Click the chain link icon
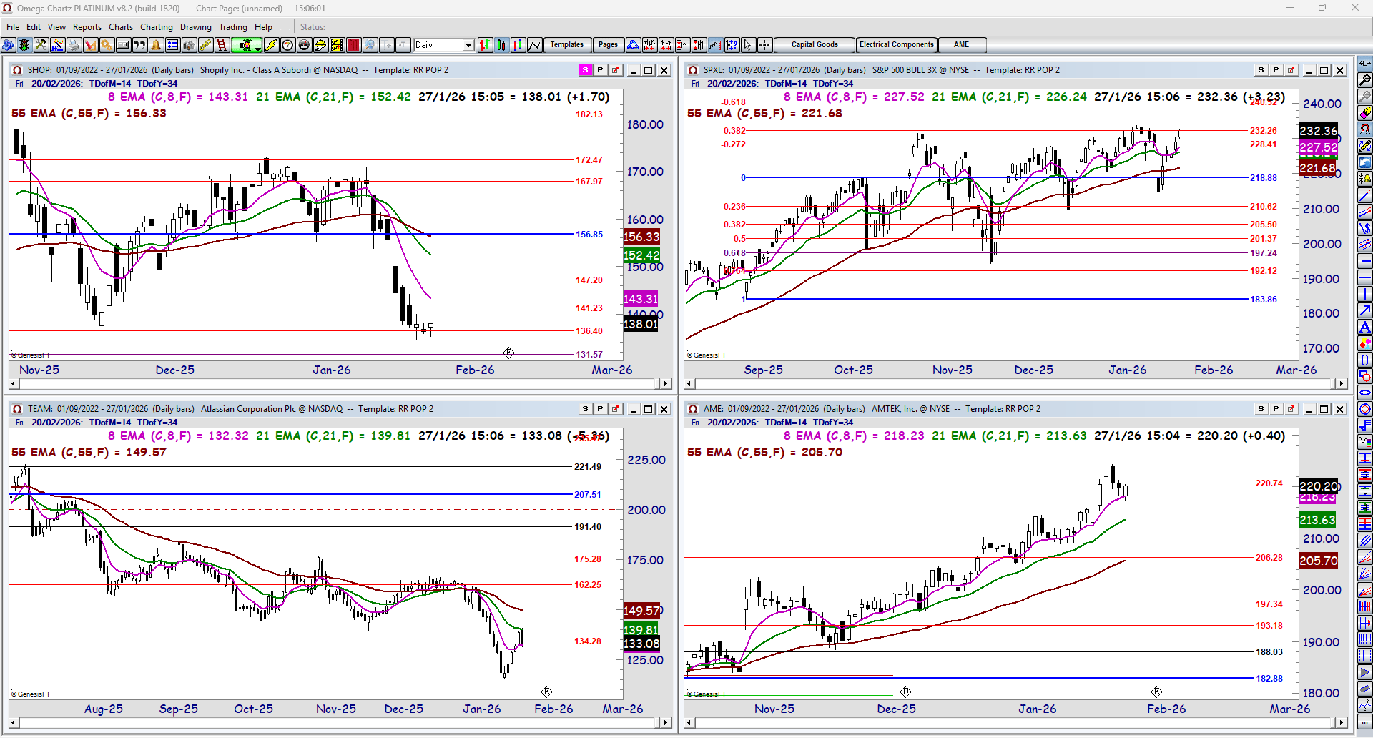1373x738 pixels. [x=205, y=45]
